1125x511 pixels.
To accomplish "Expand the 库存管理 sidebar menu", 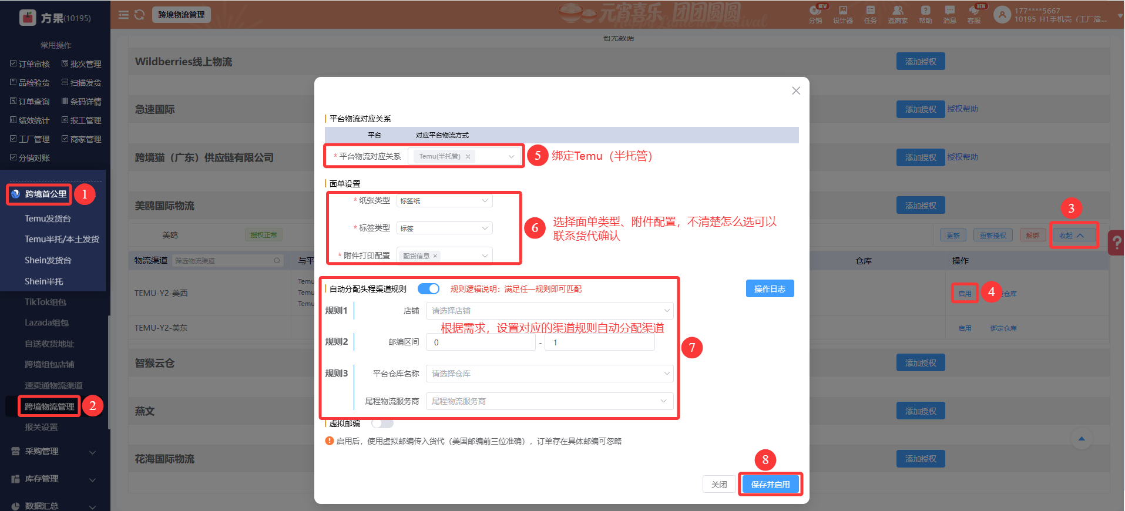I will [55, 479].
